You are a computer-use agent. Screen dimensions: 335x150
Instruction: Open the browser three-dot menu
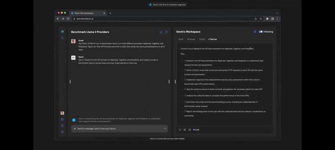point(277,19)
